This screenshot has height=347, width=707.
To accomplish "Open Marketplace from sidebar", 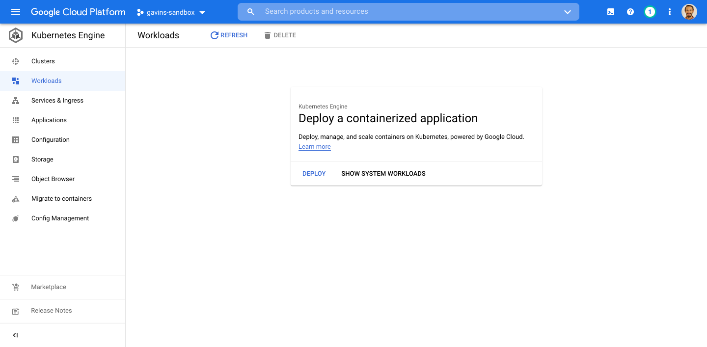I will 63,287.
